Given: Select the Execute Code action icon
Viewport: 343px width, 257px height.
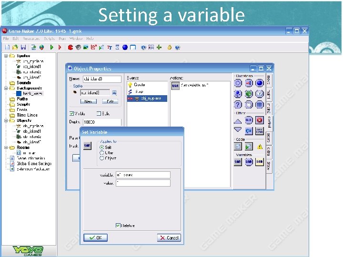Looking at the screenshot, I should [x=238, y=147].
